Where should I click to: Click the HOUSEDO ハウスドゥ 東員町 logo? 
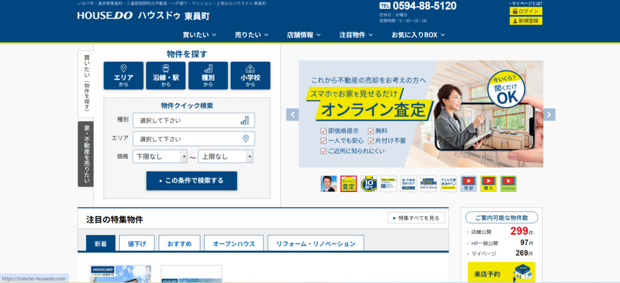coord(143,16)
